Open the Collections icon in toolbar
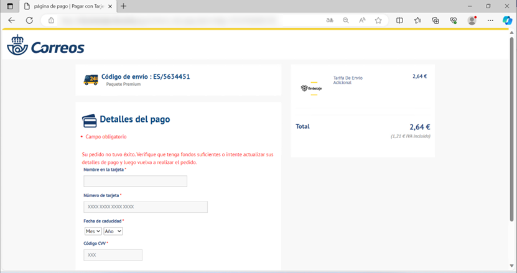Image resolution: width=517 pixels, height=273 pixels. point(435,21)
